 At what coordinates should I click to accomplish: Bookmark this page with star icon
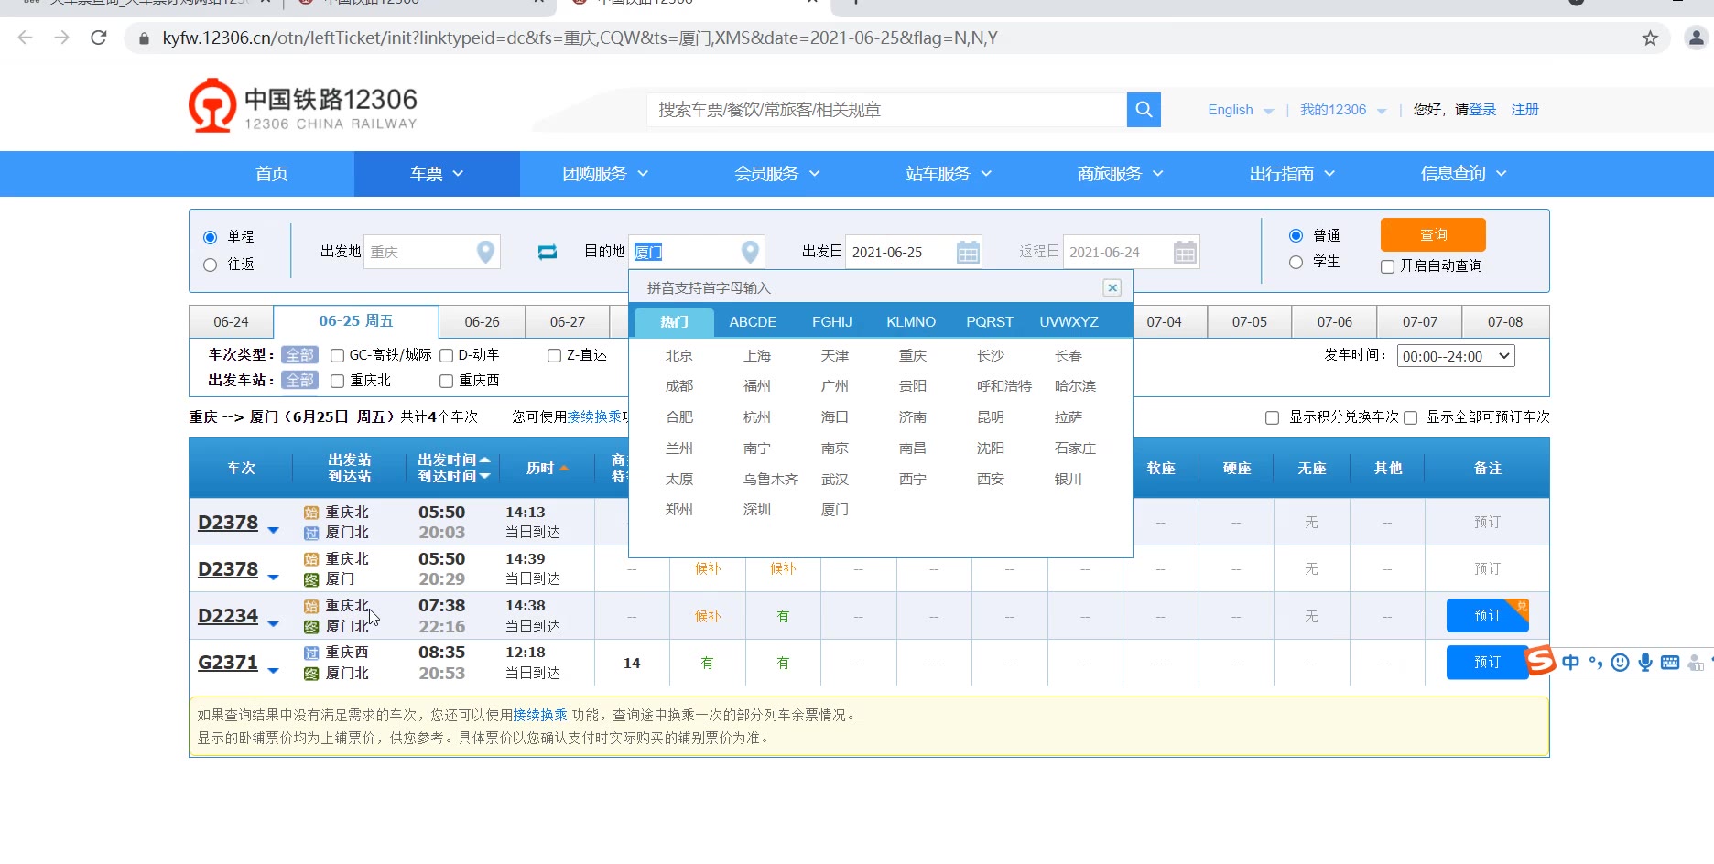pyautogui.click(x=1650, y=38)
